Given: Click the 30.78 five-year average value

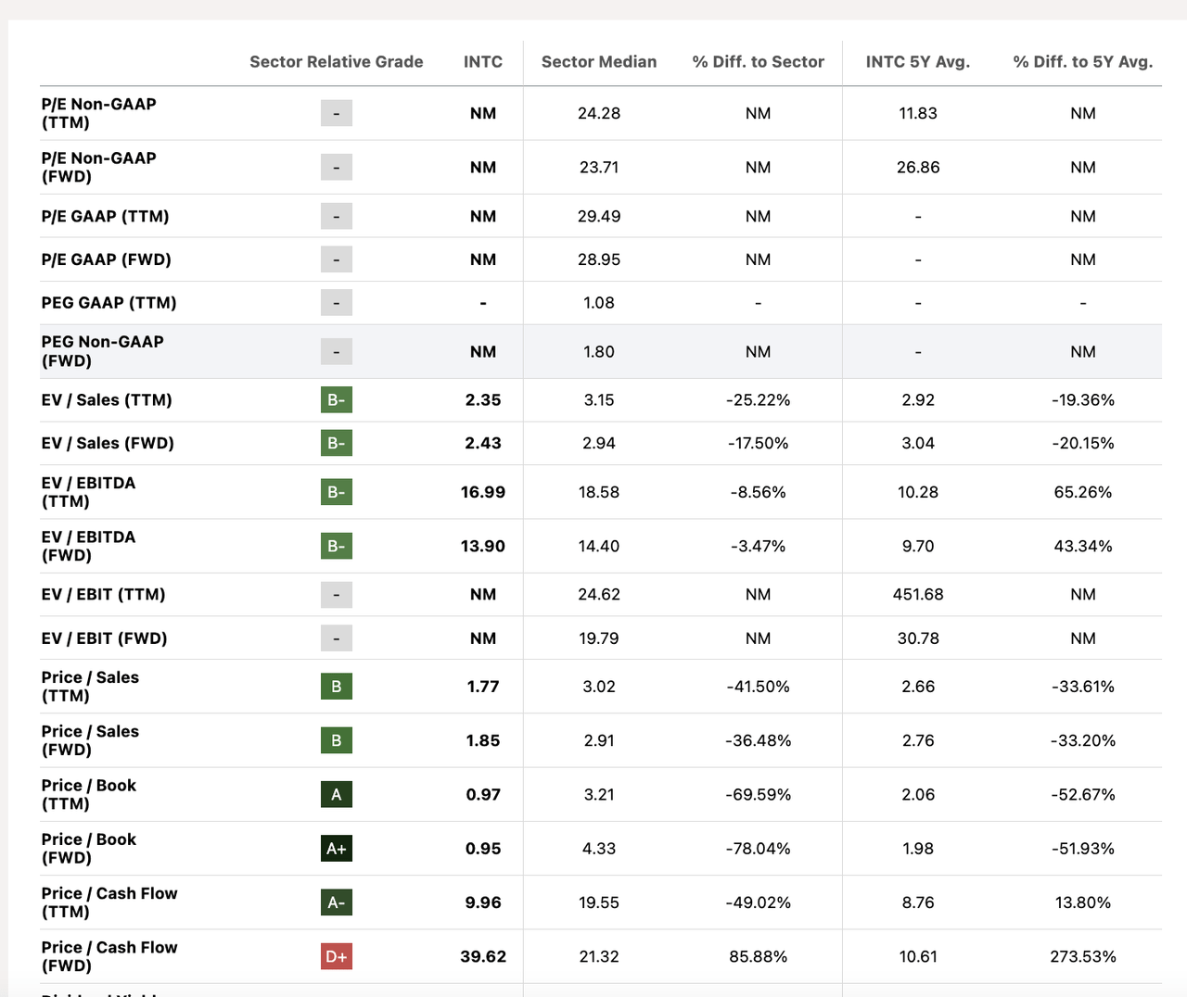Looking at the screenshot, I should 918,638.
